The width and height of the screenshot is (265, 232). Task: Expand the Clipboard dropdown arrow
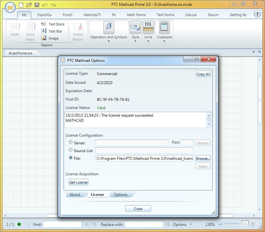pos(164,41)
